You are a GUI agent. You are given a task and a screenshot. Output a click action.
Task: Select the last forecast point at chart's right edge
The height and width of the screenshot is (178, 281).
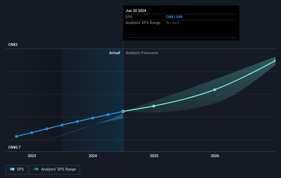(x=275, y=61)
